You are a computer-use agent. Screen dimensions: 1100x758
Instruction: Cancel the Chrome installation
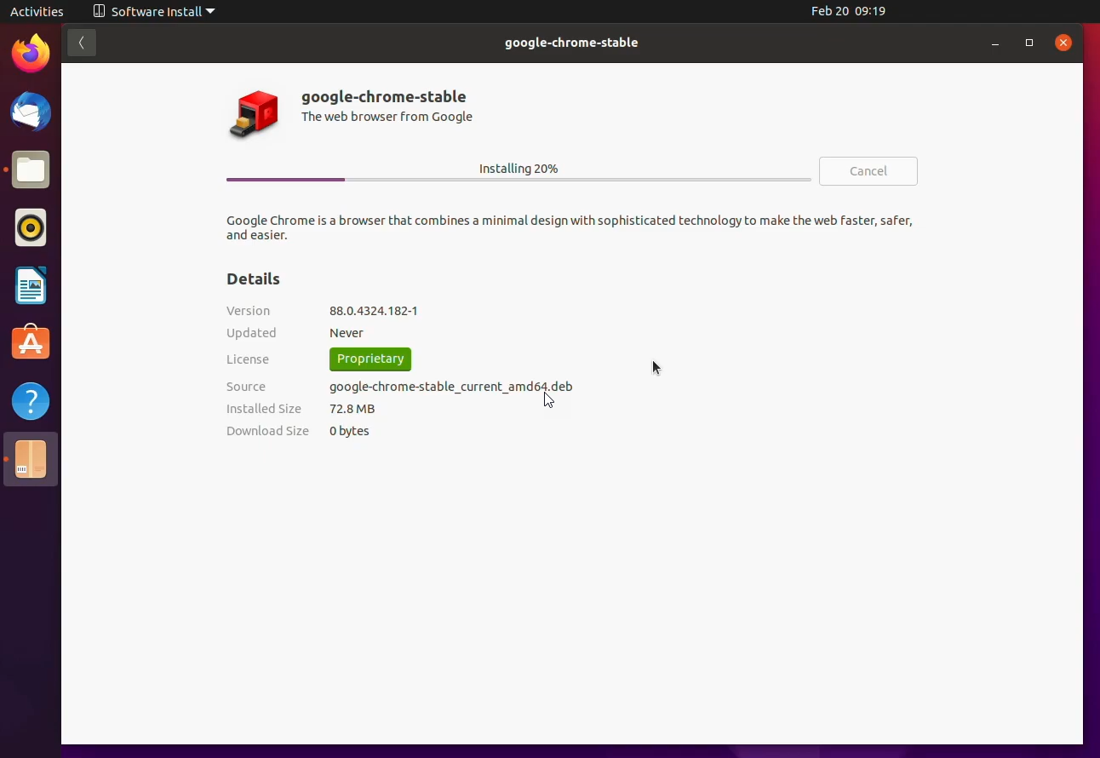point(868,171)
